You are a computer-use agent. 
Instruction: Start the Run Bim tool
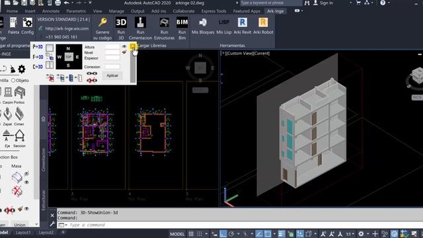point(182,22)
